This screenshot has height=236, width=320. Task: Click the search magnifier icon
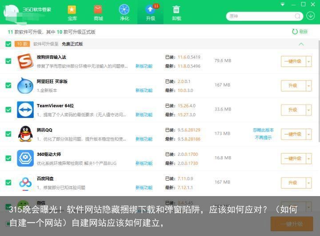(x=297, y=16)
